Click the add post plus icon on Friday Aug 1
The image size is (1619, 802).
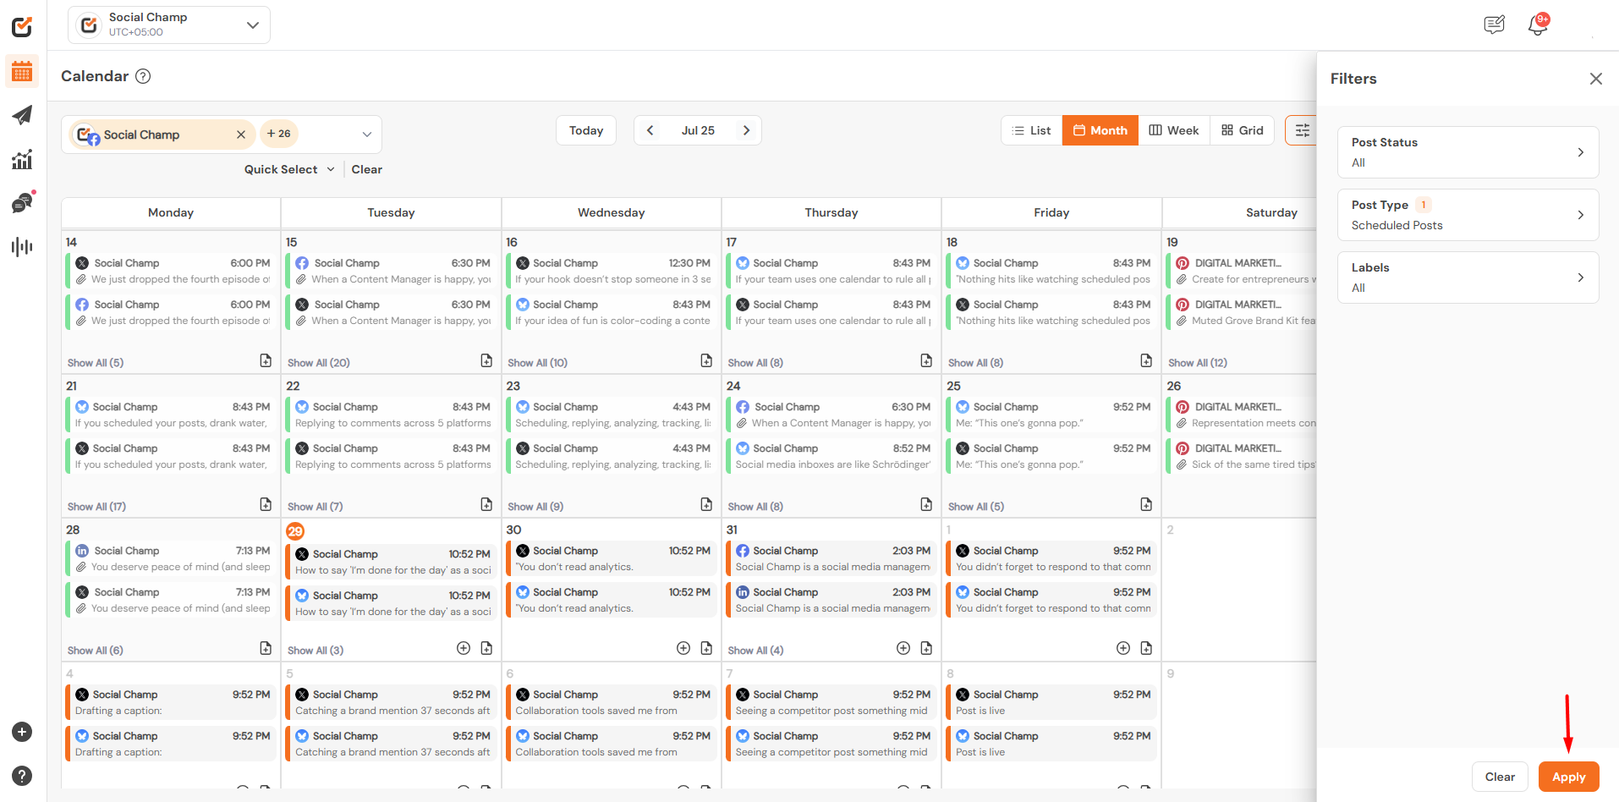click(x=1123, y=648)
